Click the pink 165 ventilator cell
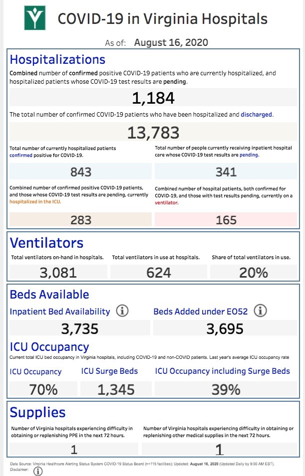Image resolution: width=305 pixels, height=476 pixels. [x=226, y=219]
